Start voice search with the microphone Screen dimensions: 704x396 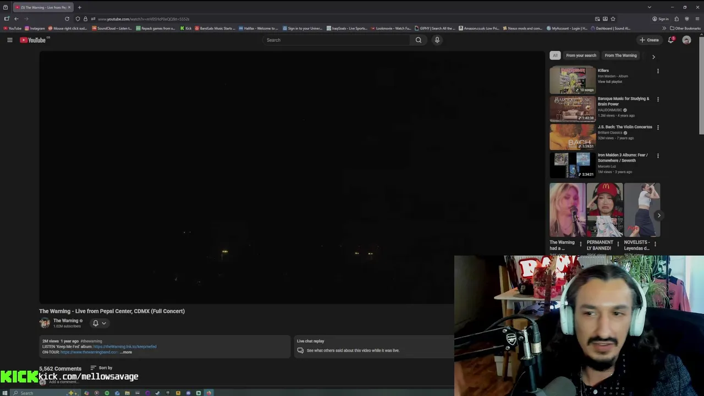click(437, 40)
